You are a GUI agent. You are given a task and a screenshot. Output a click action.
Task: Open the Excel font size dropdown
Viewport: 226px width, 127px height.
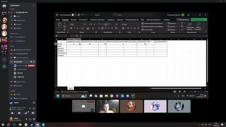pyautogui.click(x=89, y=24)
